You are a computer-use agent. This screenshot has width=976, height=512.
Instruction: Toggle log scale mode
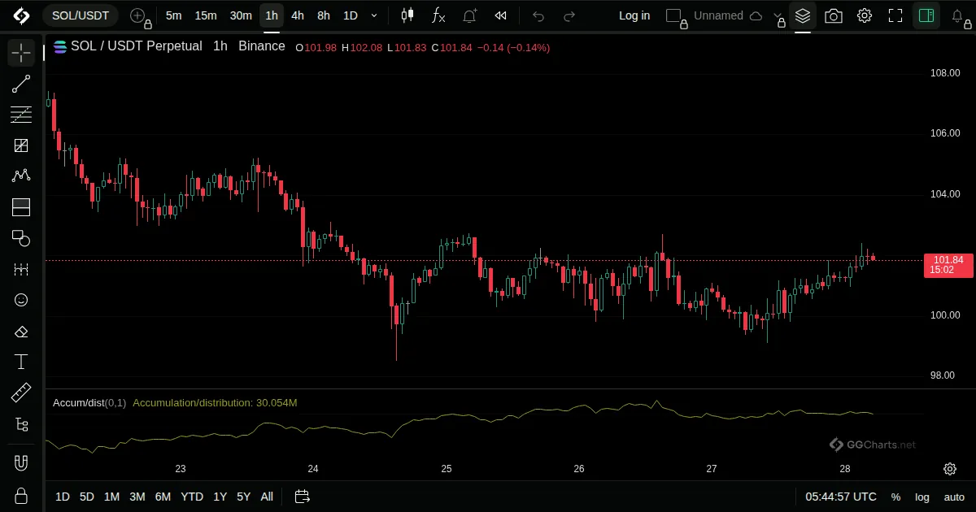pyautogui.click(x=922, y=497)
